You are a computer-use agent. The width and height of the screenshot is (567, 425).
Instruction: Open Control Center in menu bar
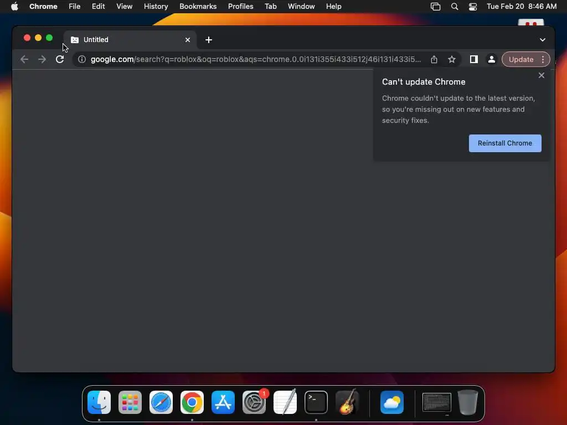tap(473, 7)
